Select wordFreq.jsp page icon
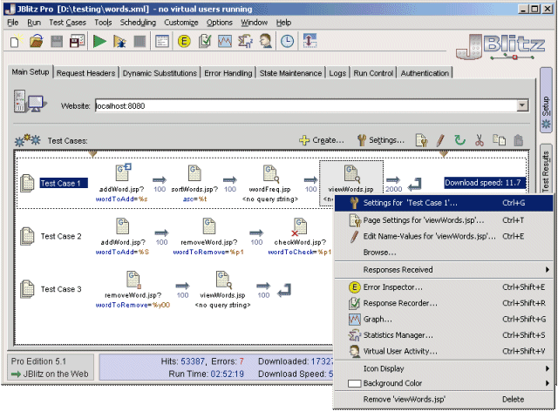The height and width of the screenshot is (418, 558). tap(271, 173)
